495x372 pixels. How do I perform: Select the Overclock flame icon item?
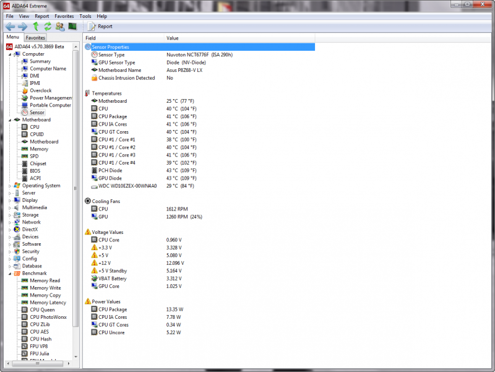click(x=40, y=90)
